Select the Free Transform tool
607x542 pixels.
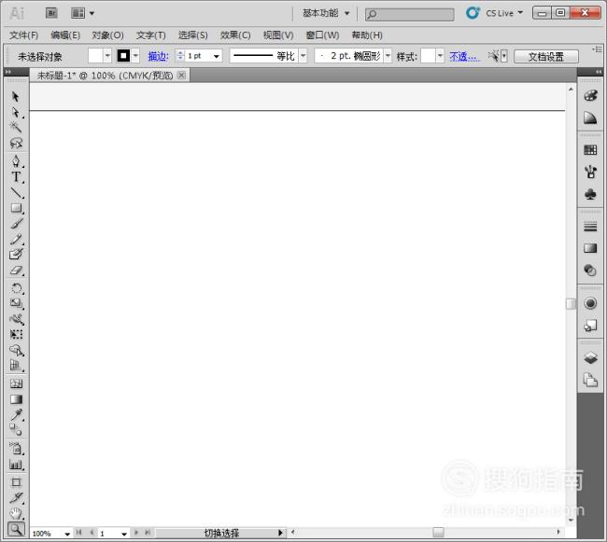(16, 335)
